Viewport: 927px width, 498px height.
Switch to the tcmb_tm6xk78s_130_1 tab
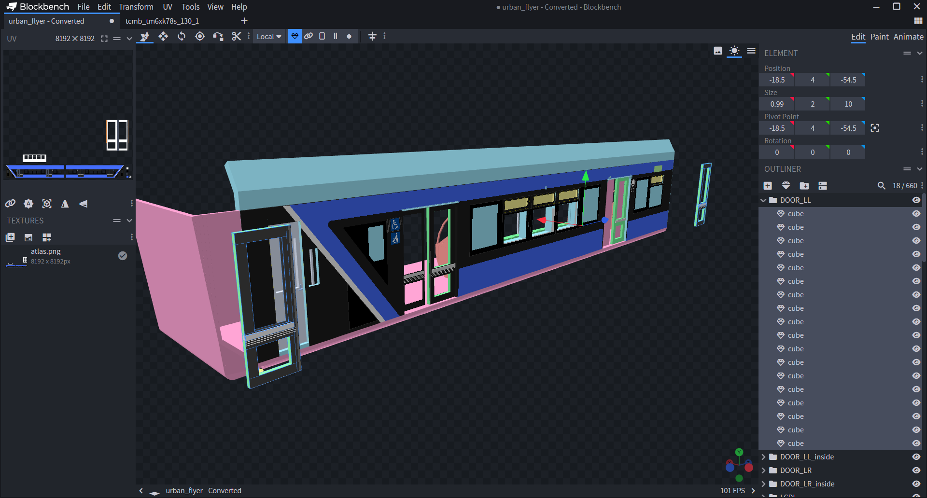[x=162, y=21]
